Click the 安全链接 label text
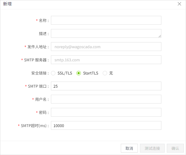This screenshot has height=155, width=186. click(x=40, y=73)
